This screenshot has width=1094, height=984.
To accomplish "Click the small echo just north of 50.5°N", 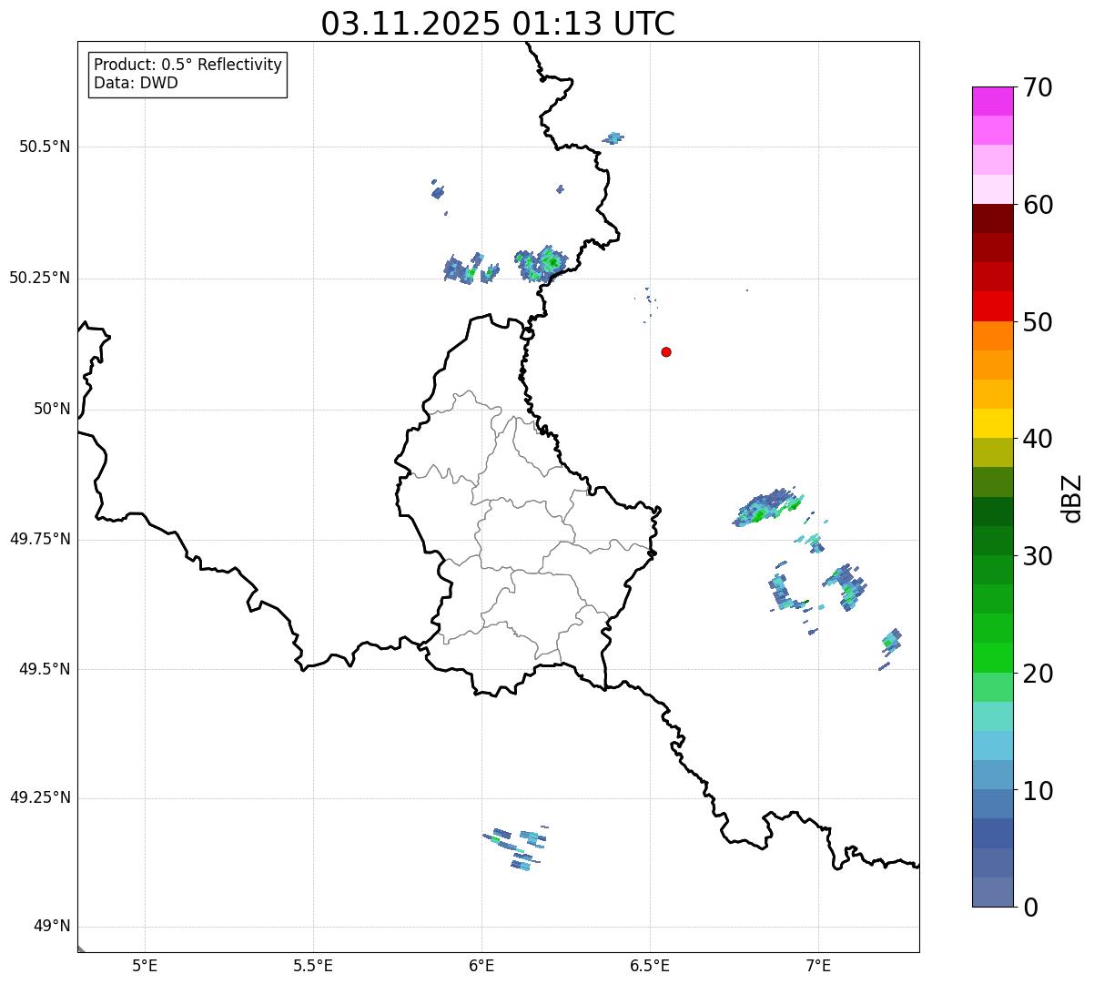I will click(613, 138).
